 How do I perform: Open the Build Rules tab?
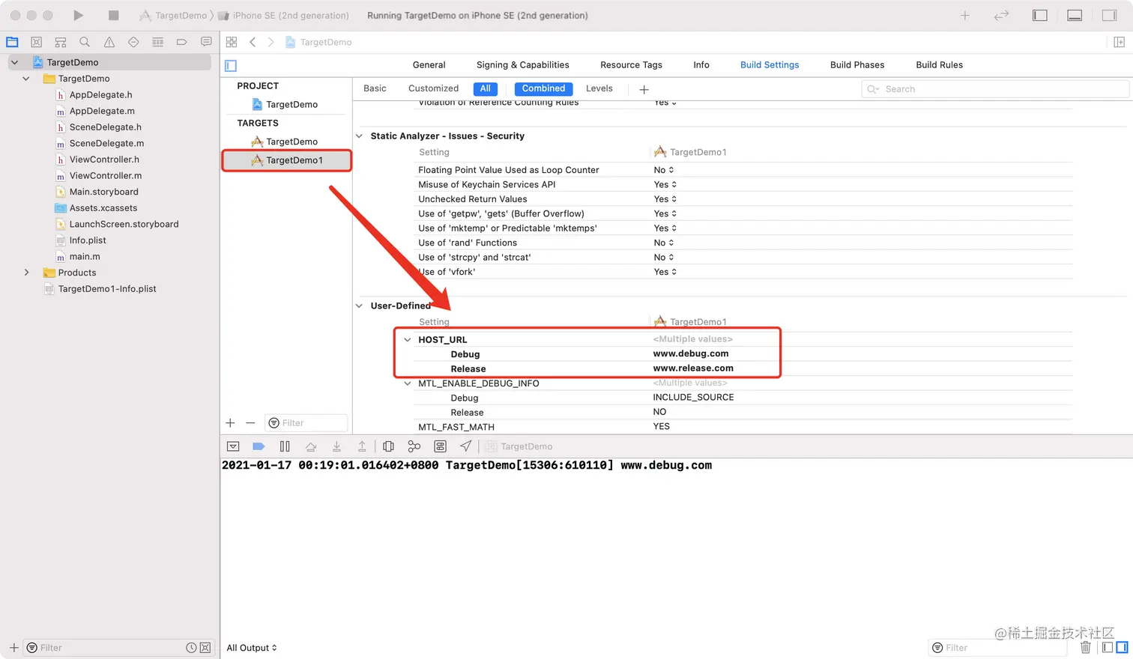[940, 65]
